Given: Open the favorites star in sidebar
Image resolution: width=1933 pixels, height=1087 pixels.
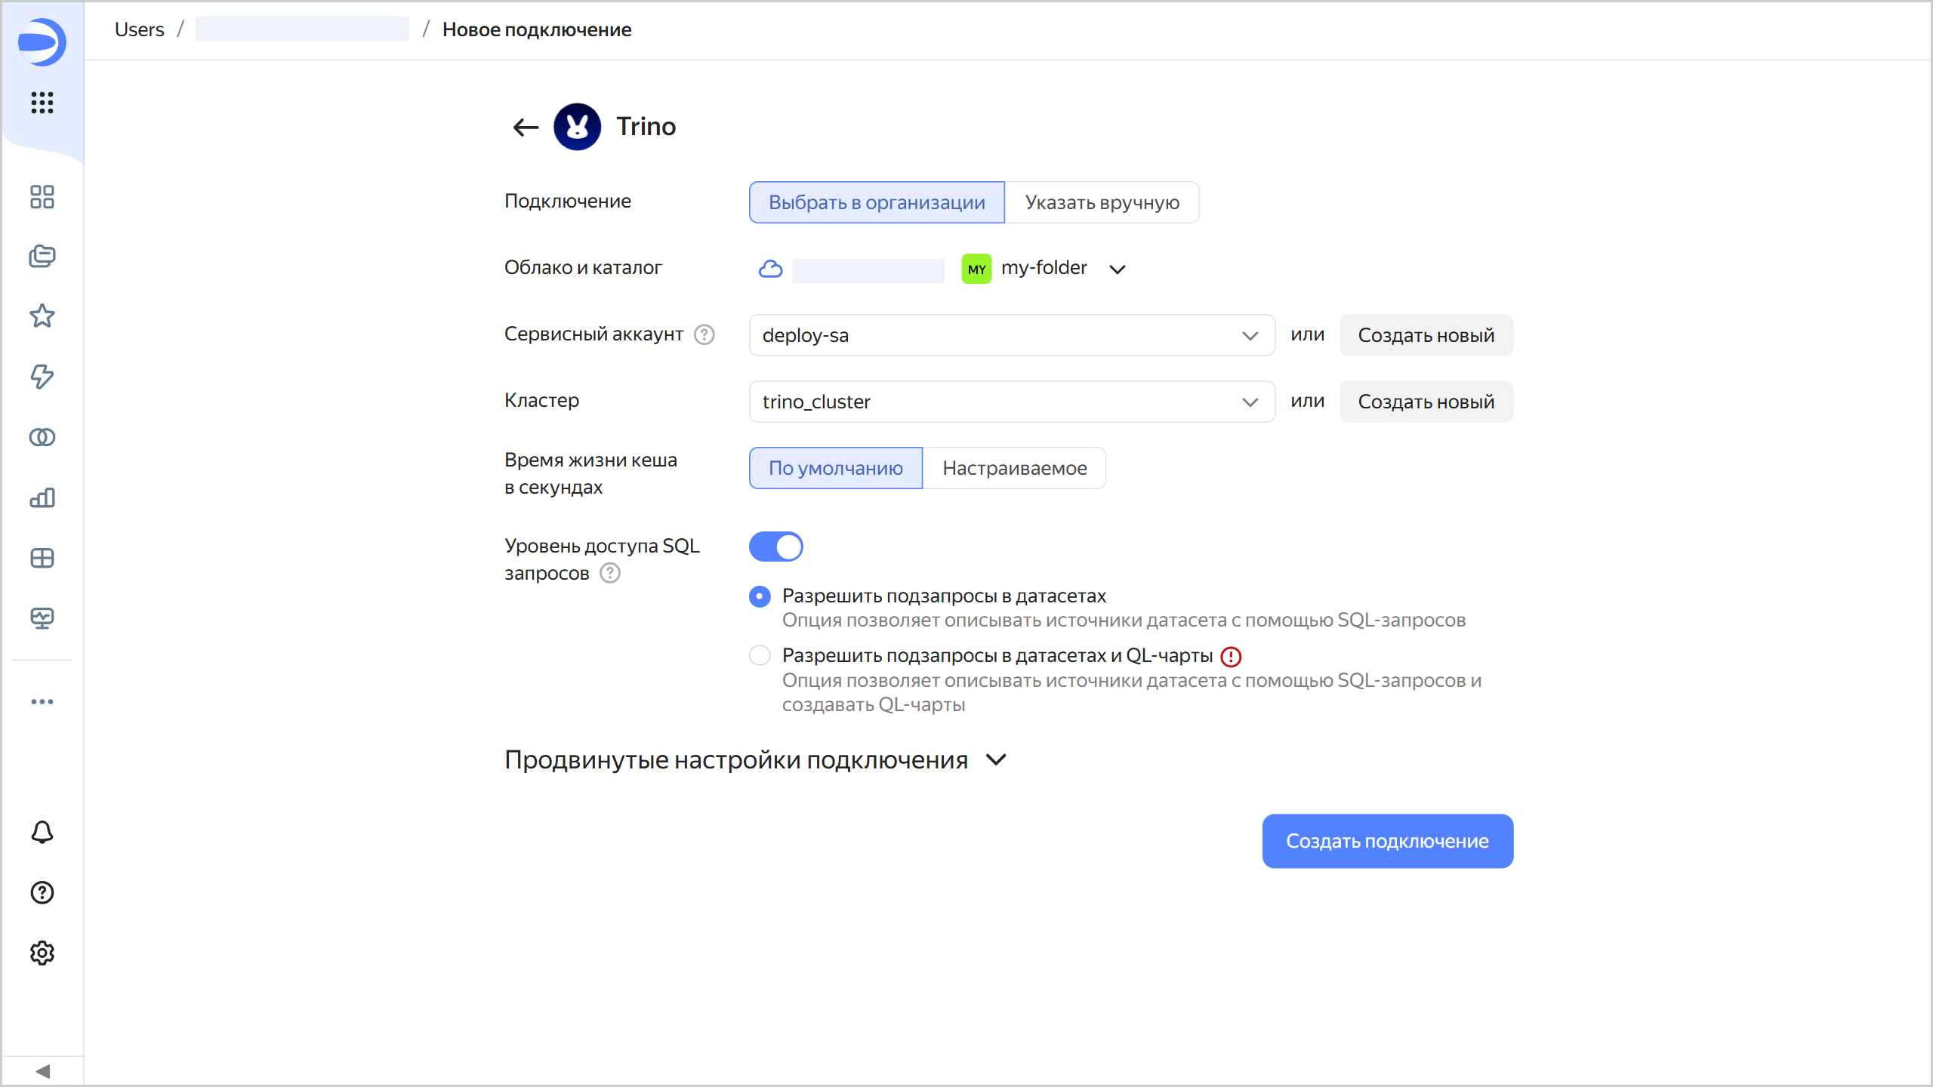Looking at the screenshot, I should (x=42, y=316).
